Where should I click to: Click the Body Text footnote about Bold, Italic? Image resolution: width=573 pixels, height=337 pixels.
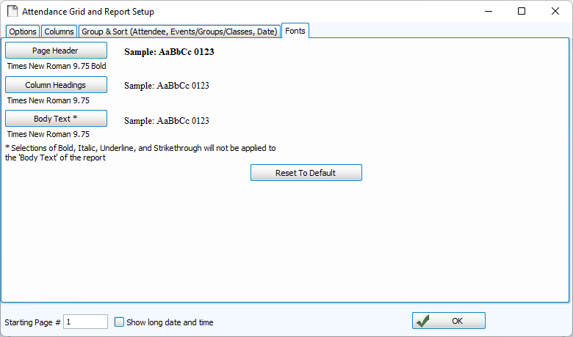click(x=140, y=152)
